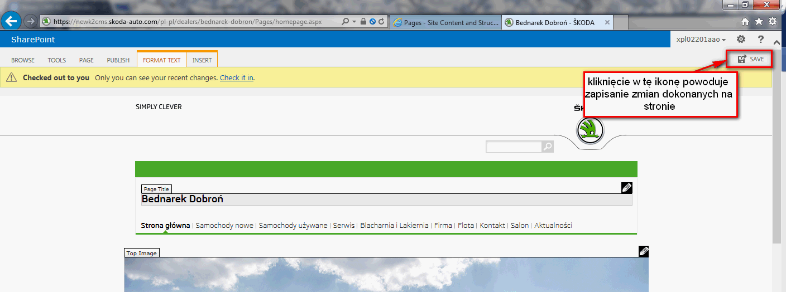
Task: Open Serwis navigation item
Action: (x=343, y=226)
